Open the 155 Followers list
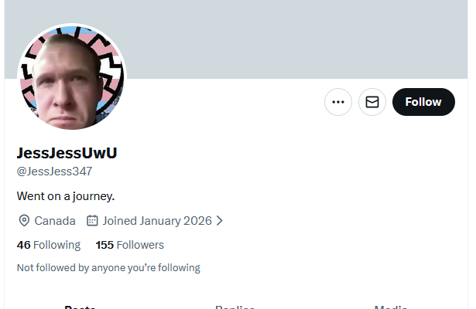The image size is (476, 309). click(x=129, y=245)
